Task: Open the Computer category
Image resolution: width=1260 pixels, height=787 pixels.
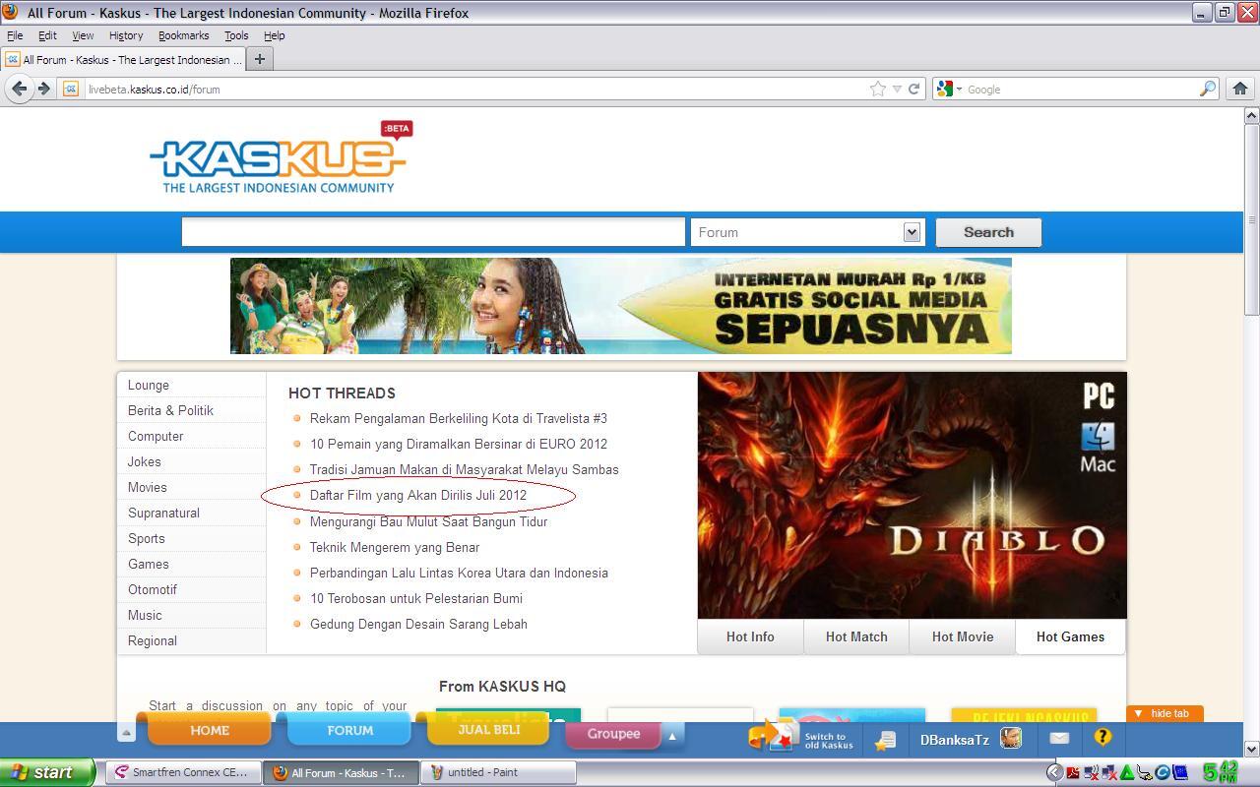Action: pos(156,436)
